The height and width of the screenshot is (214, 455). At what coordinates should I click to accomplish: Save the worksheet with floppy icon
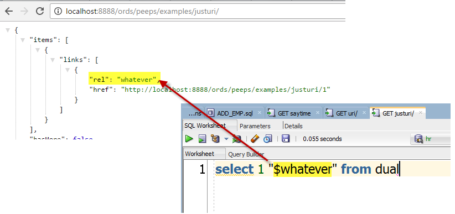click(286, 139)
